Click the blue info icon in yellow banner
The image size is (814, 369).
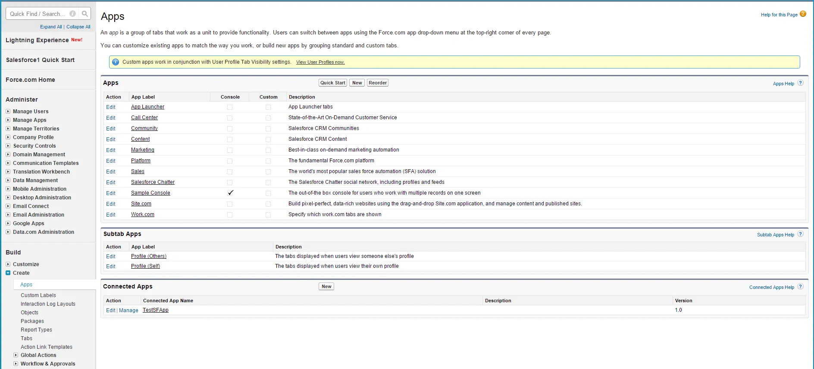[116, 62]
